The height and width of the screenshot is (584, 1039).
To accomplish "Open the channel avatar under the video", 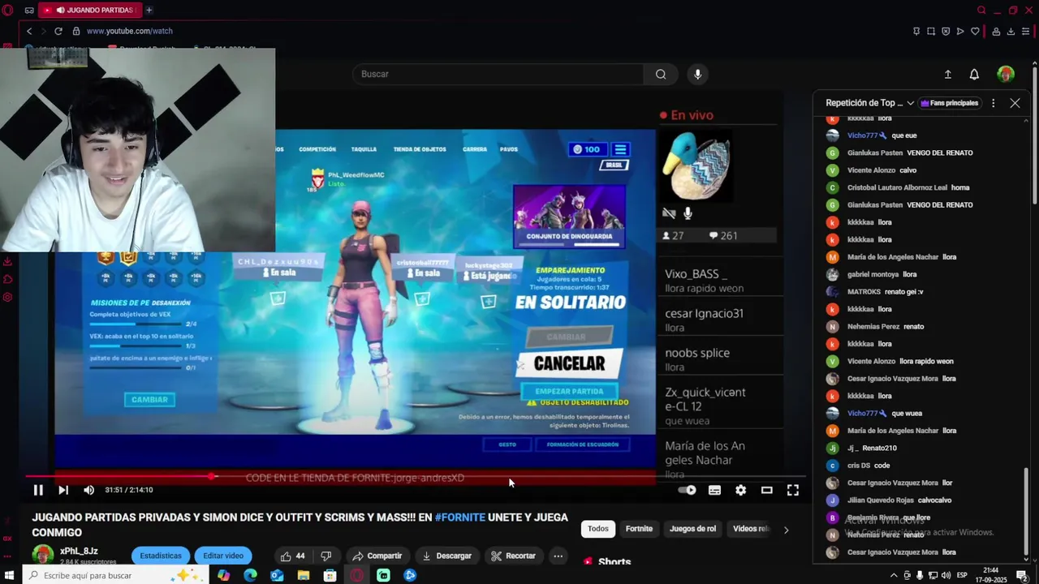I will pos(42,555).
